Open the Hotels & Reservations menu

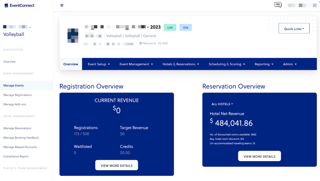pyautogui.click(x=181, y=64)
